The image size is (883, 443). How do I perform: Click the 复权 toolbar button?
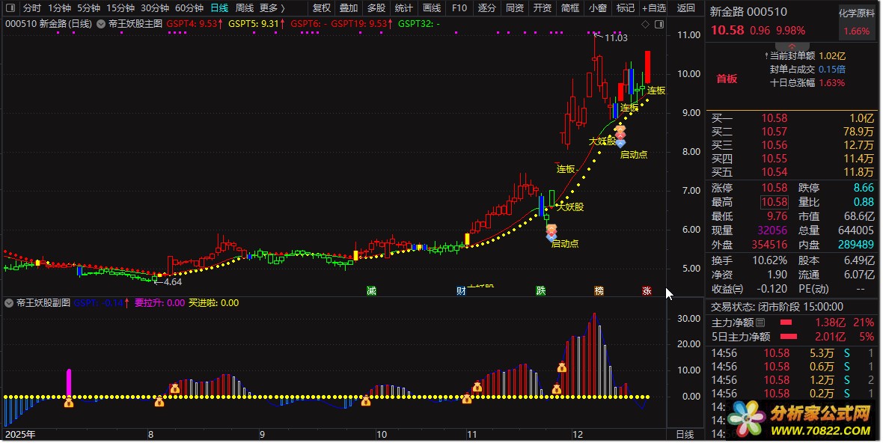click(322, 8)
